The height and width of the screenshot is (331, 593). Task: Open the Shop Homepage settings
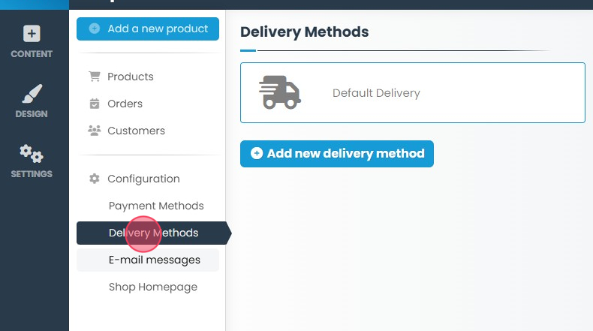[x=153, y=287]
